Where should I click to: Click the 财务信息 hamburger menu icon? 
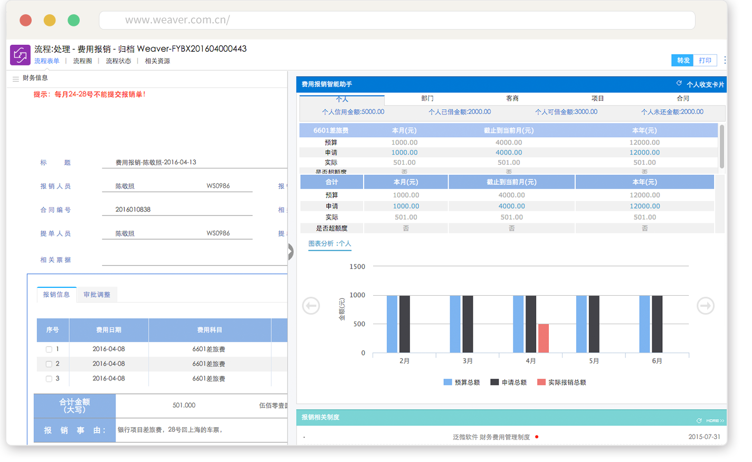click(x=16, y=79)
